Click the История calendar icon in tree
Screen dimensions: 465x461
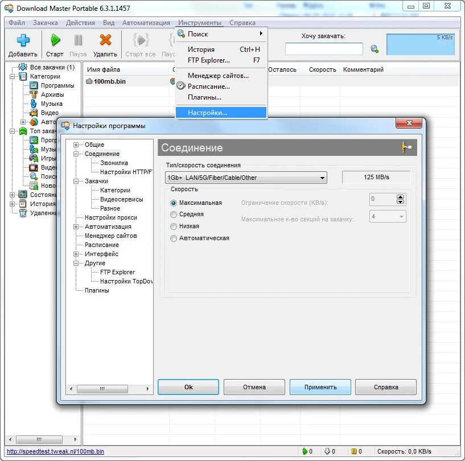click(23, 204)
